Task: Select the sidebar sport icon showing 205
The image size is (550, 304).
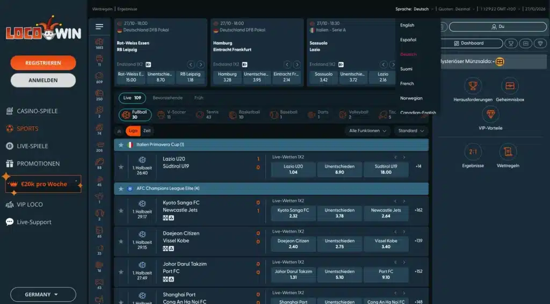Action: click(x=99, y=147)
